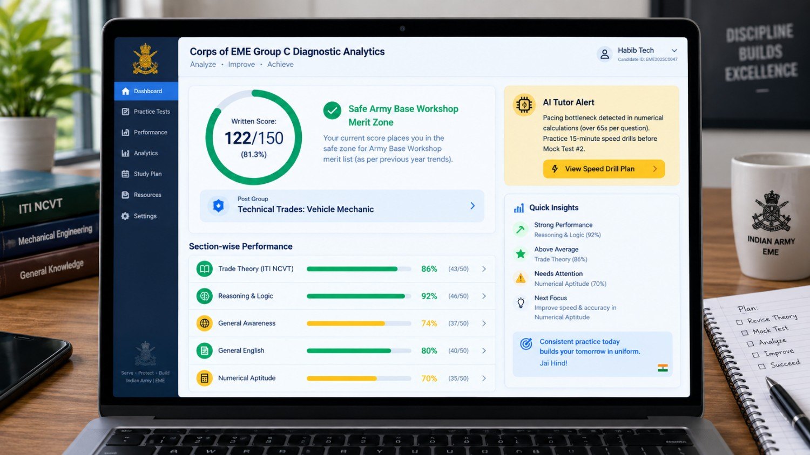Viewport: 810px width, 455px height.
Task: Click the Quick Insights bar chart icon
Action: pyautogui.click(x=519, y=208)
